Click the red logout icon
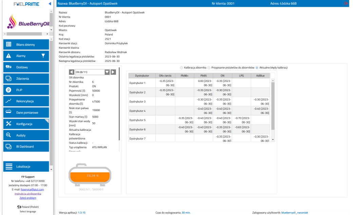353x215 pixels. (x=346, y=3)
